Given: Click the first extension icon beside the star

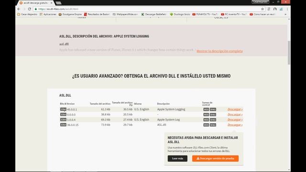Looking at the screenshot, I should [x=269, y=9].
